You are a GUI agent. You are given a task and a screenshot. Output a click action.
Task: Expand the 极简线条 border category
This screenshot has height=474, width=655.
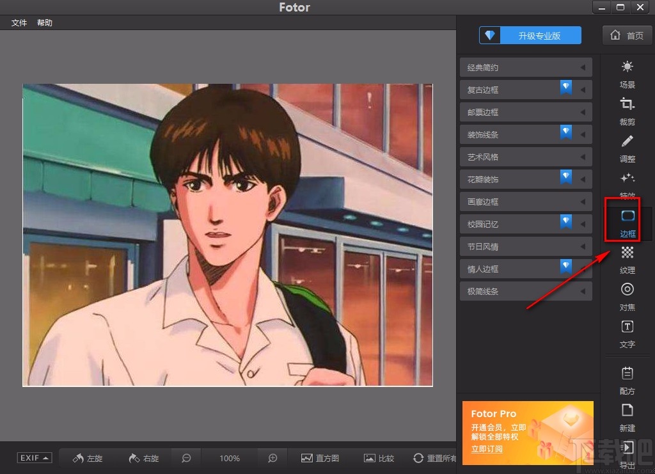click(x=526, y=291)
